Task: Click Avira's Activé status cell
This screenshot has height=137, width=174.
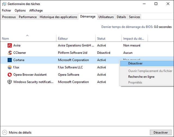Action: pos(101,45)
